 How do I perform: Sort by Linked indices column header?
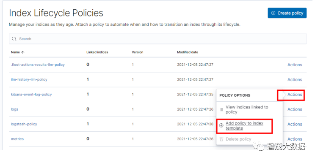[x=97, y=52]
